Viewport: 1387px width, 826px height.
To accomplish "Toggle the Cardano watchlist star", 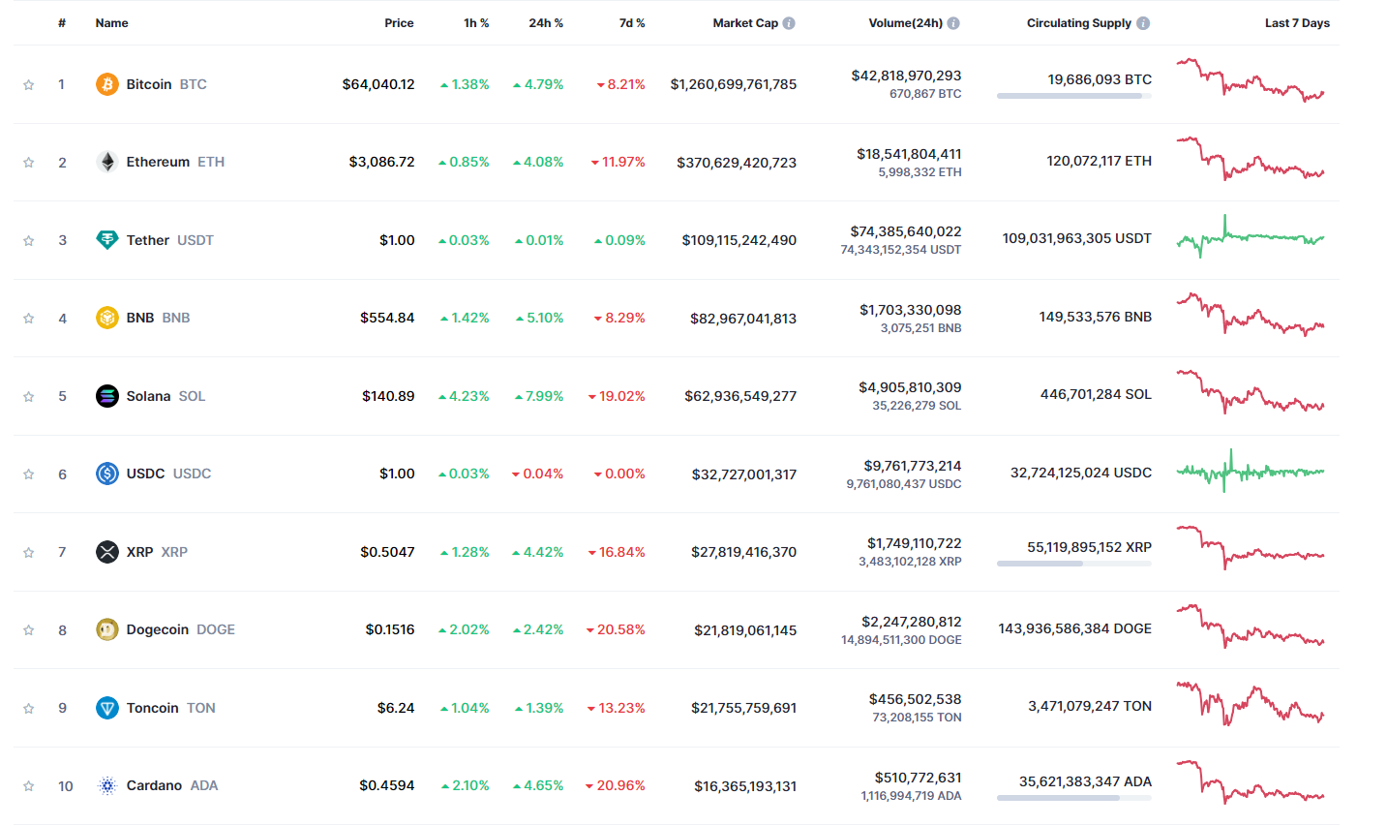I will (x=29, y=786).
